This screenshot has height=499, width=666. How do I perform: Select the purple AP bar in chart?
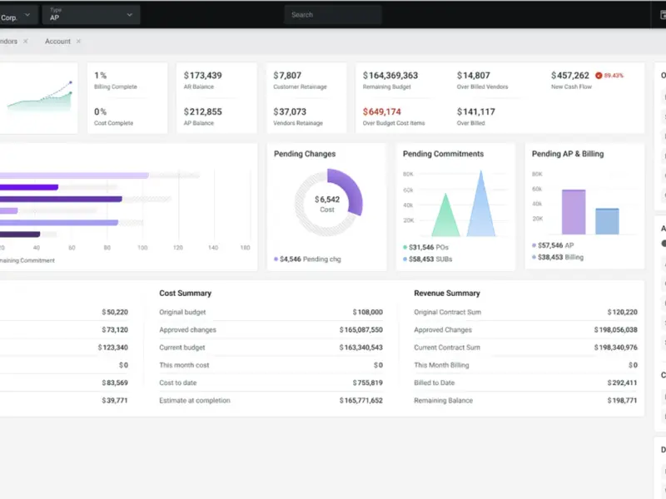tap(574, 212)
